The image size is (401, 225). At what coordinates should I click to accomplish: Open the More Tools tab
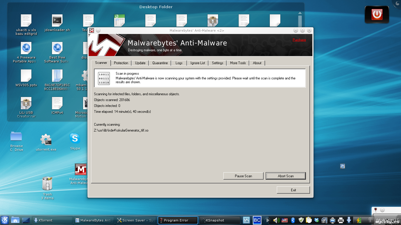point(238,63)
